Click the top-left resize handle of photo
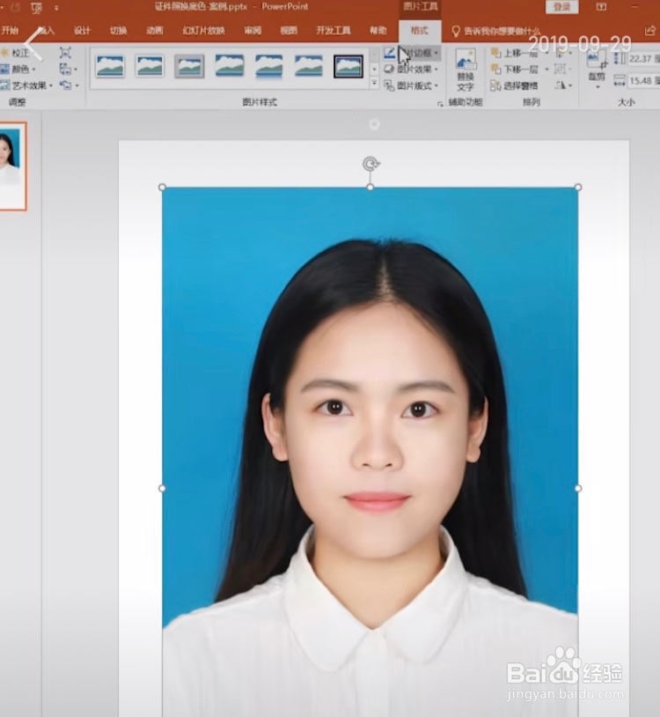Image resolution: width=660 pixels, height=717 pixels. pyautogui.click(x=162, y=187)
